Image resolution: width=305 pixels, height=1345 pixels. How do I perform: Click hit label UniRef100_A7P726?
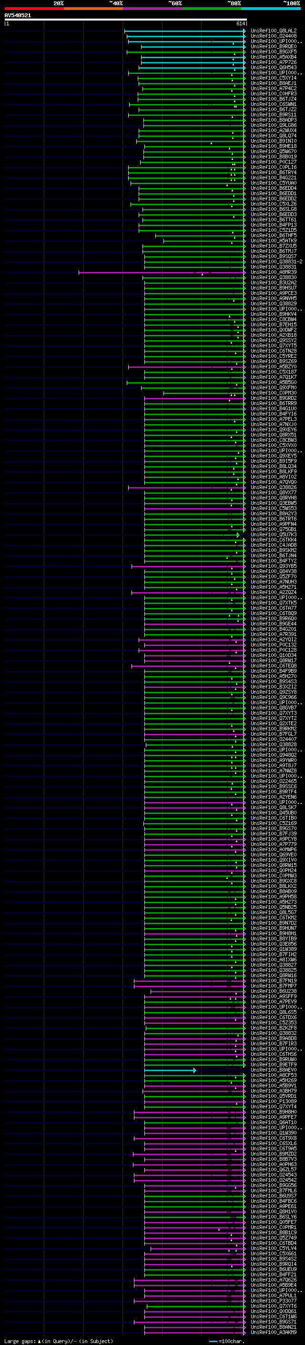(x=273, y=62)
